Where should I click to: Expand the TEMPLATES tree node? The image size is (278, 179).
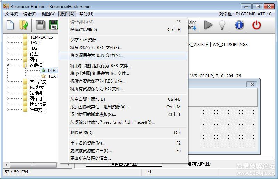(x=8, y=37)
